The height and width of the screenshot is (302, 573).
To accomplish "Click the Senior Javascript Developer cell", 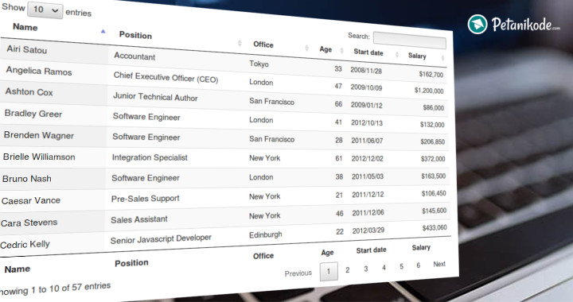I will coord(161,239).
